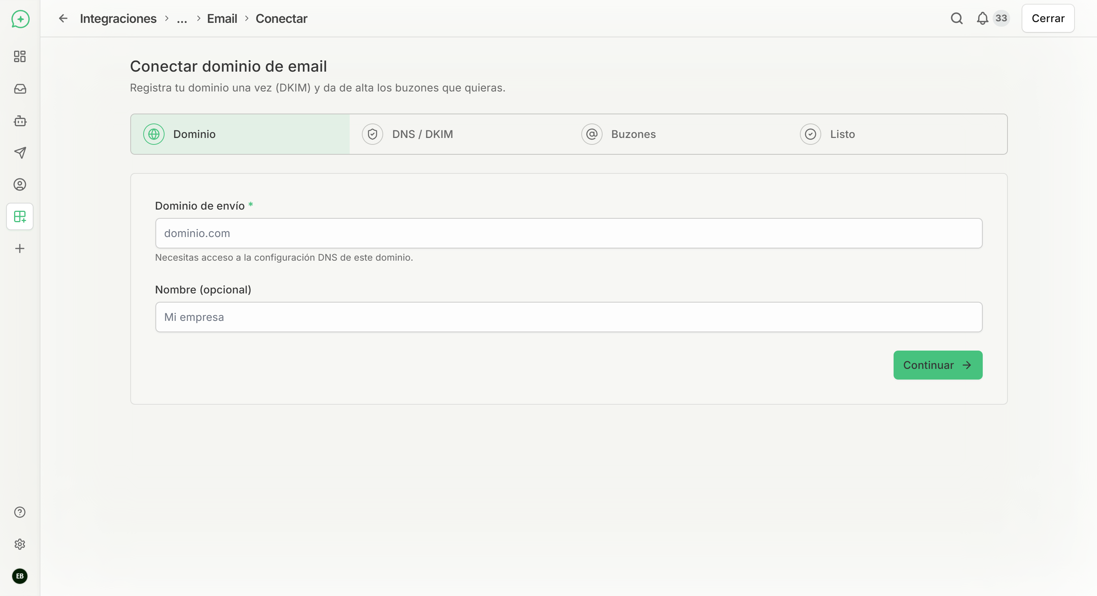Select the DNS / DKIM step
Screen dimensions: 1097x596
(x=459, y=134)
